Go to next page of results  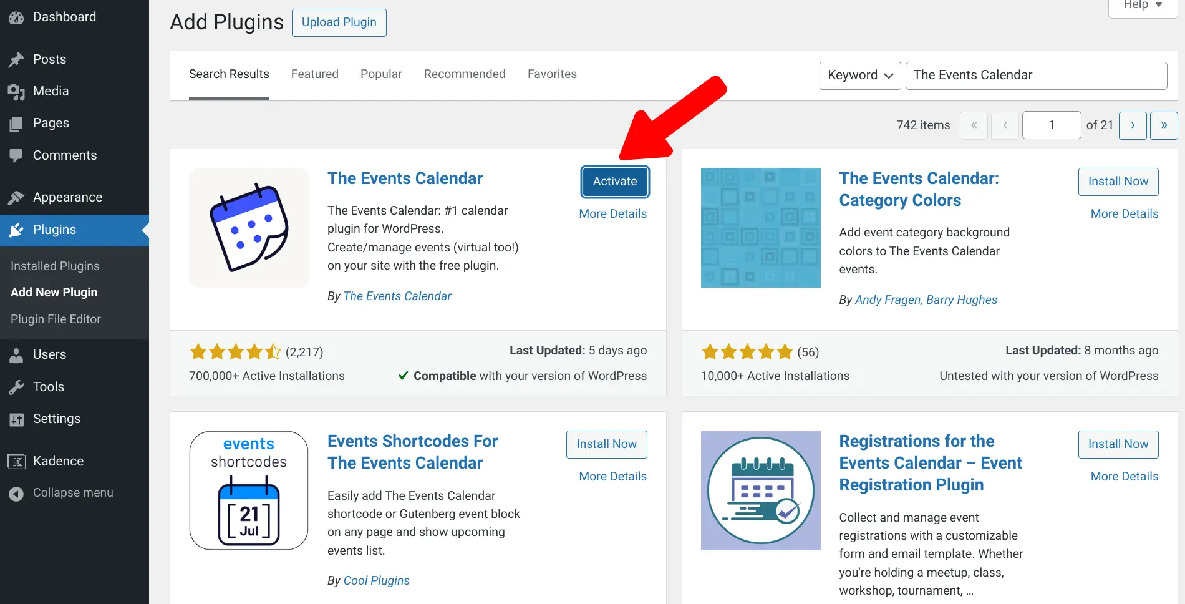[x=1133, y=125]
